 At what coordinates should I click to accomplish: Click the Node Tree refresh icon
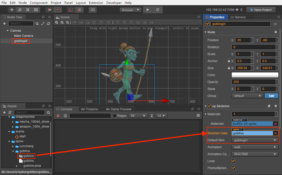point(48,23)
